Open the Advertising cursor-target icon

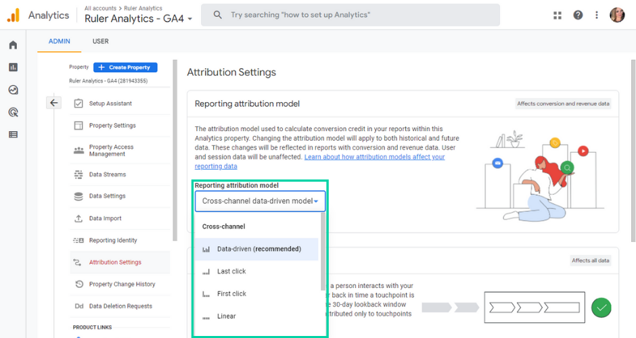click(x=13, y=112)
